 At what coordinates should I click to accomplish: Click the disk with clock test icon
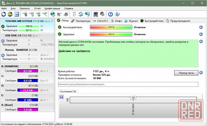[x=32, y=14]
